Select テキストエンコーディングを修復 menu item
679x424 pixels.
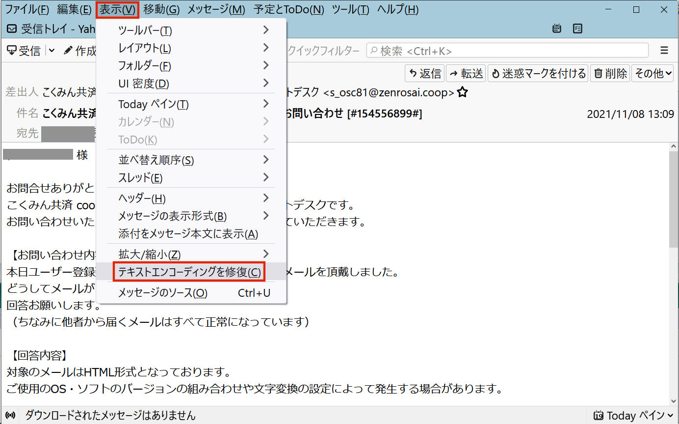pyautogui.click(x=189, y=272)
